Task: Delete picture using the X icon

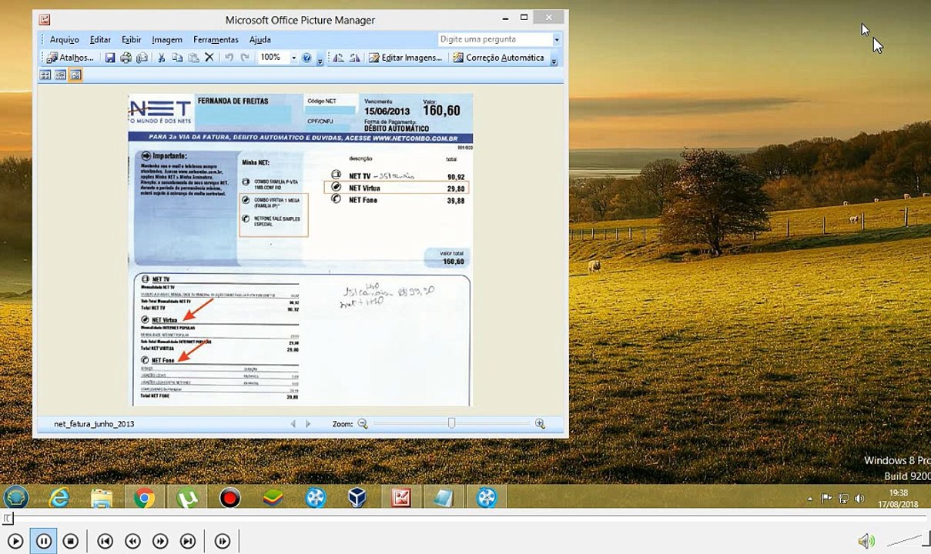Action: [209, 58]
